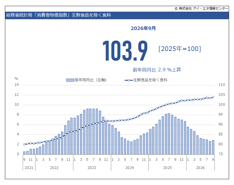The height and width of the screenshot is (185, 234).
Task: Click the year label '2022' on the x-axis
Action: click(x=54, y=168)
